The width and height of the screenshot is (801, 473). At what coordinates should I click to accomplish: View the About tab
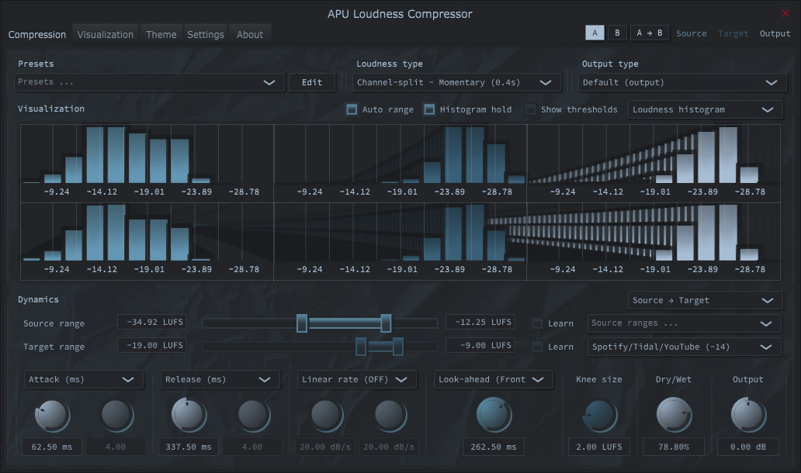(x=248, y=34)
